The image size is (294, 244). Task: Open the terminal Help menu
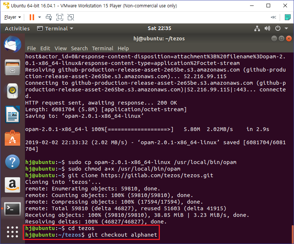pos(123,48)
